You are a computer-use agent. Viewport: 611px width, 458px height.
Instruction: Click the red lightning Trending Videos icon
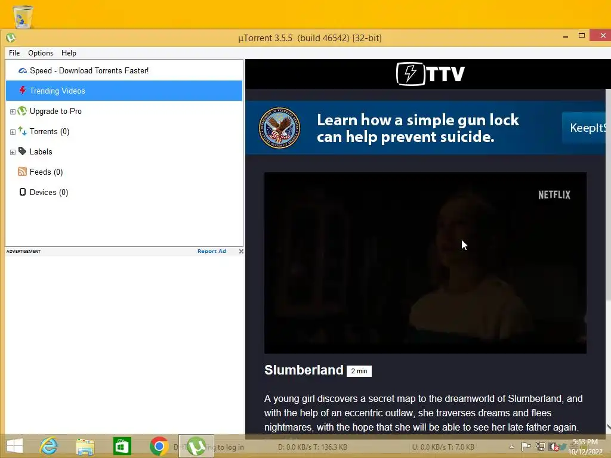click(x=23, y=91)
